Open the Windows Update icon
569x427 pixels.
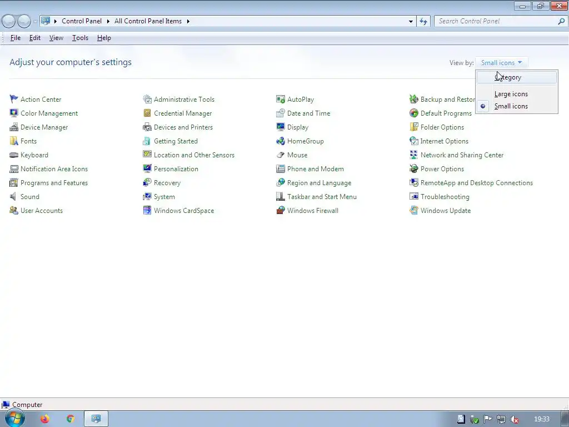tap(413, 211)
